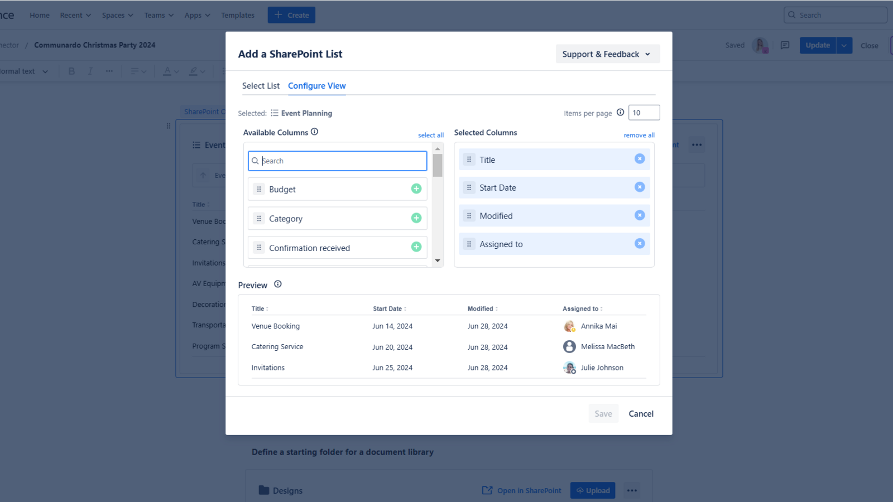
Task: Click the Create button
Action: point(291,15)
